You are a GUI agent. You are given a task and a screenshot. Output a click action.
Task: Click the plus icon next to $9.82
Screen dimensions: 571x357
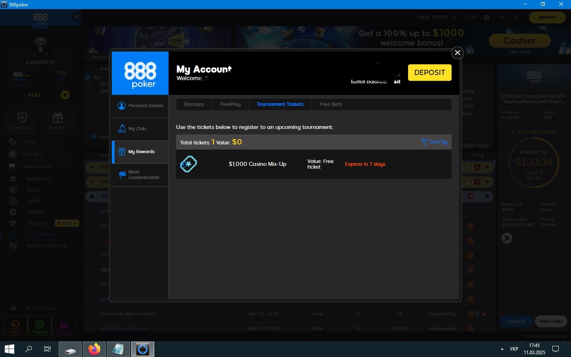pyautogui.click(x=65, y=95)
